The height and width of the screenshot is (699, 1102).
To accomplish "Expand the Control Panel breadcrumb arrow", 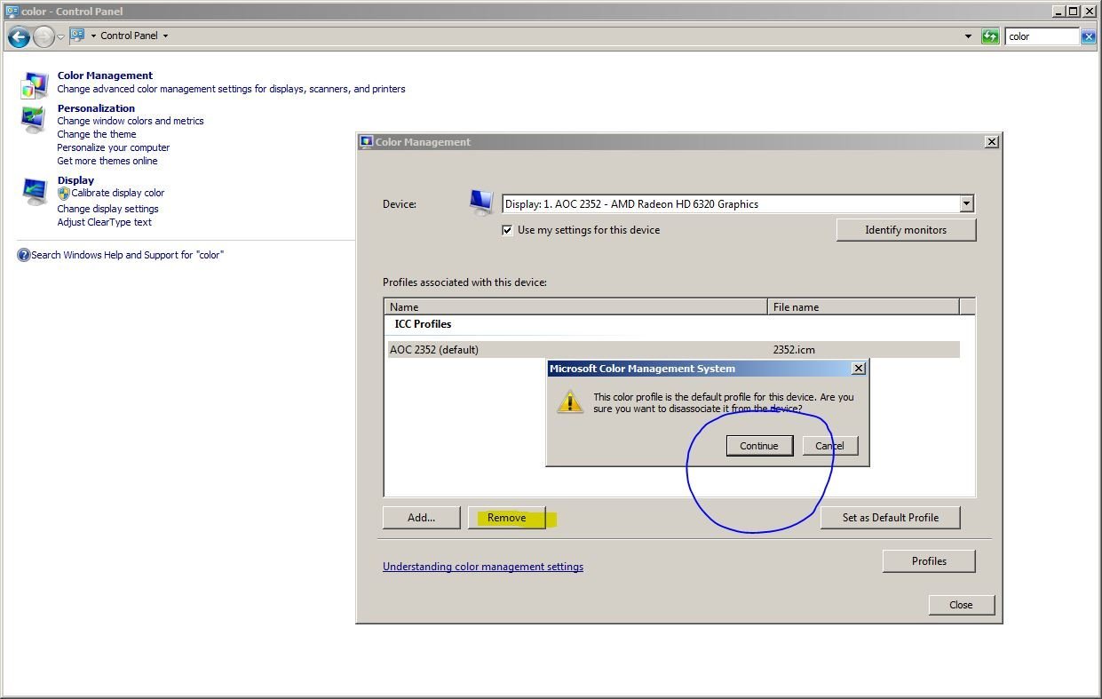I will tap(165, 36).
